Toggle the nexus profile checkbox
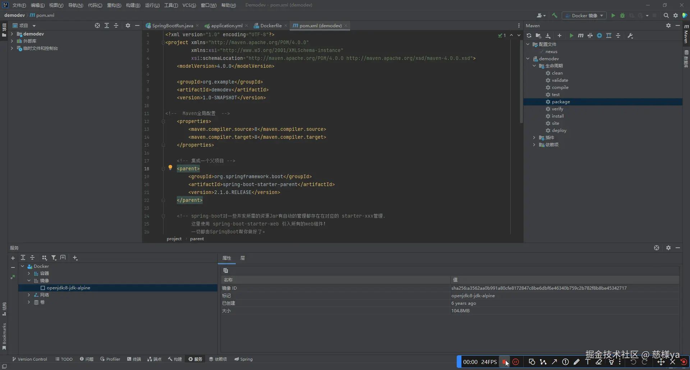 542,52
